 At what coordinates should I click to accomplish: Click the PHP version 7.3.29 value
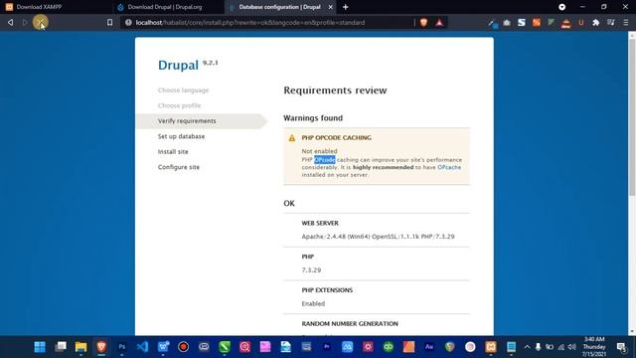(311, 269)
